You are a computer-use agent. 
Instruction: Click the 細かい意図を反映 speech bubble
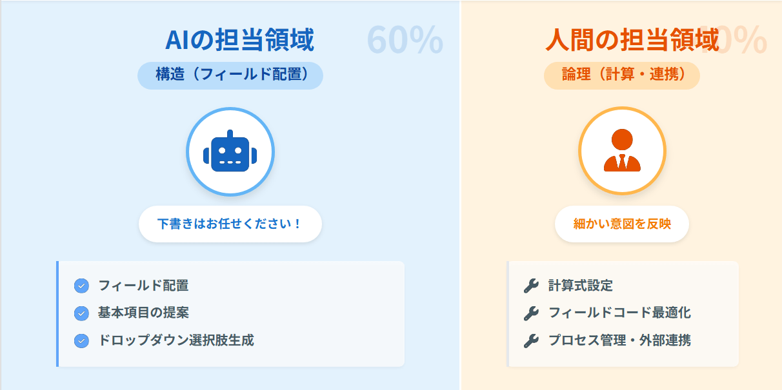(x=622, y=224)
